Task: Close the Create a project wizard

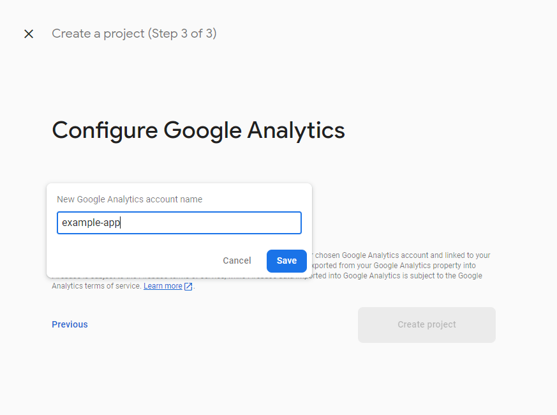Action: coord(29,34)
